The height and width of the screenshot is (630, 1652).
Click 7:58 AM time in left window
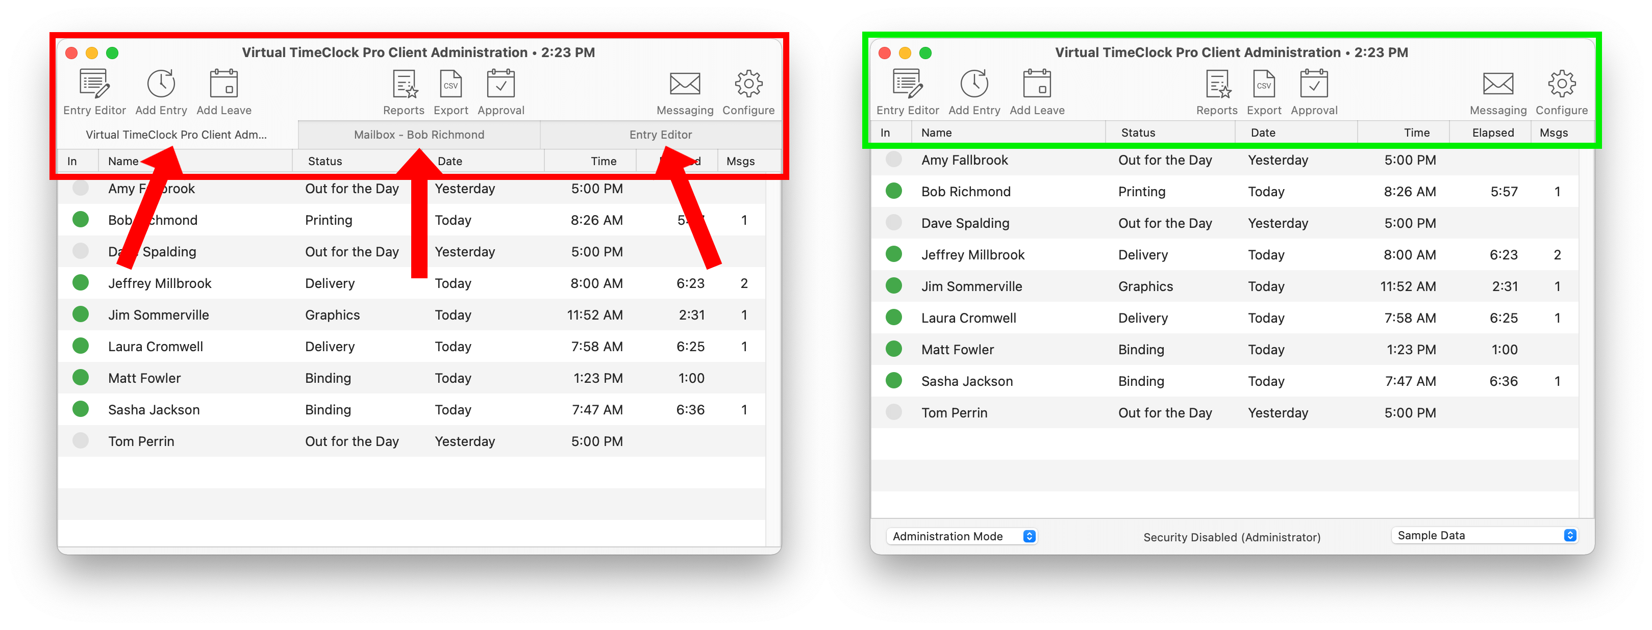(596, 347)
